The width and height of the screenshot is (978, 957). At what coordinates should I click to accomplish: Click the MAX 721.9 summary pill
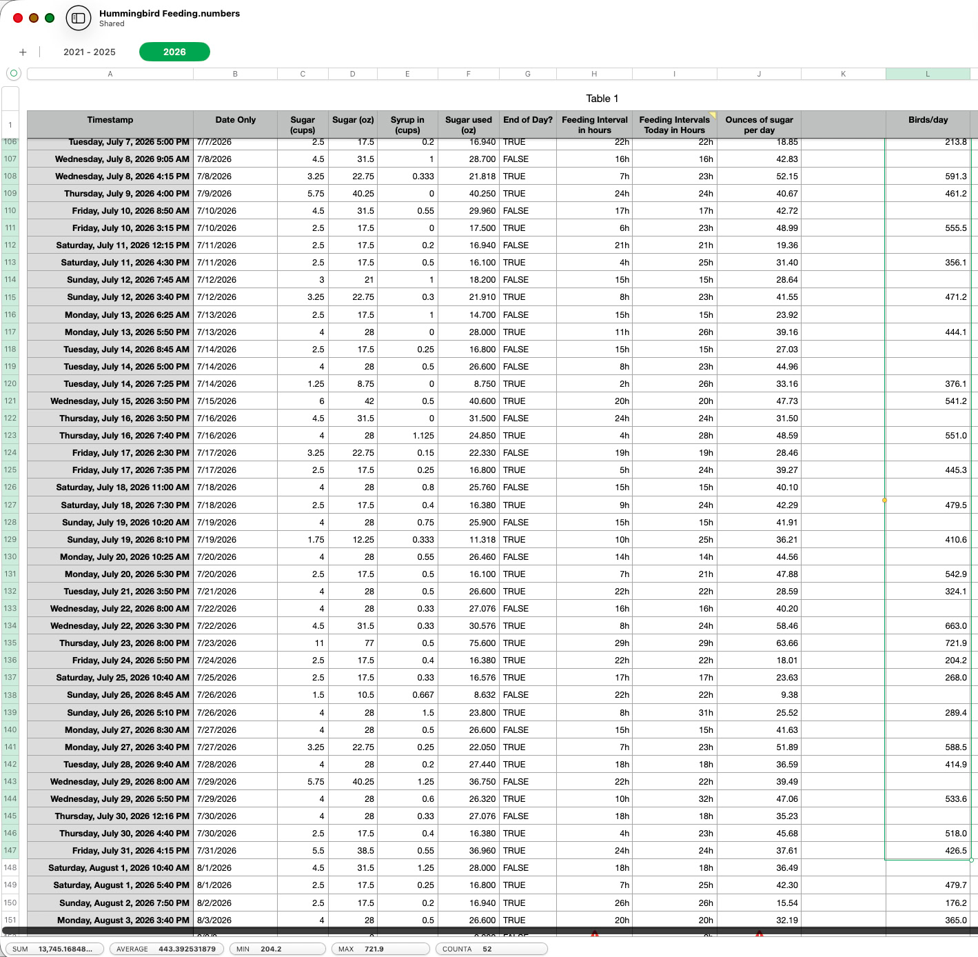point(380,949)
